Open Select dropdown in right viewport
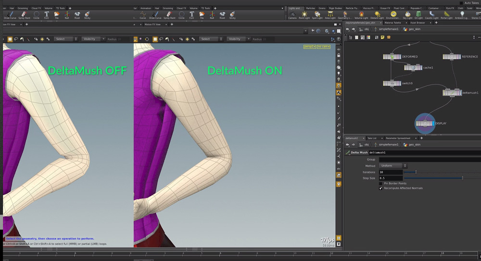This screenshot has height=261, width=481. [x=211, y=39]
